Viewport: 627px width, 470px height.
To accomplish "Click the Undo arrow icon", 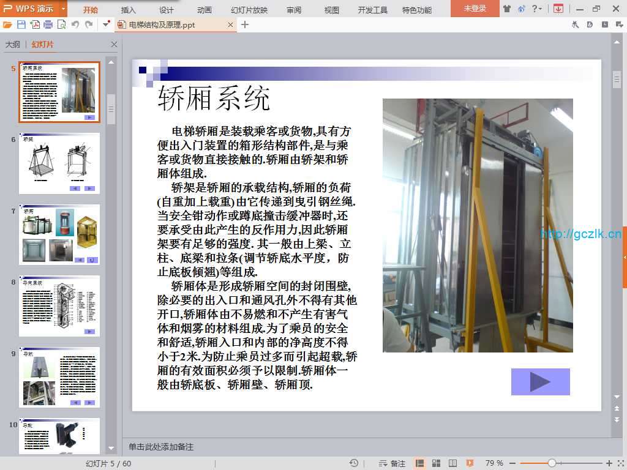I will (x=75, y=24).
